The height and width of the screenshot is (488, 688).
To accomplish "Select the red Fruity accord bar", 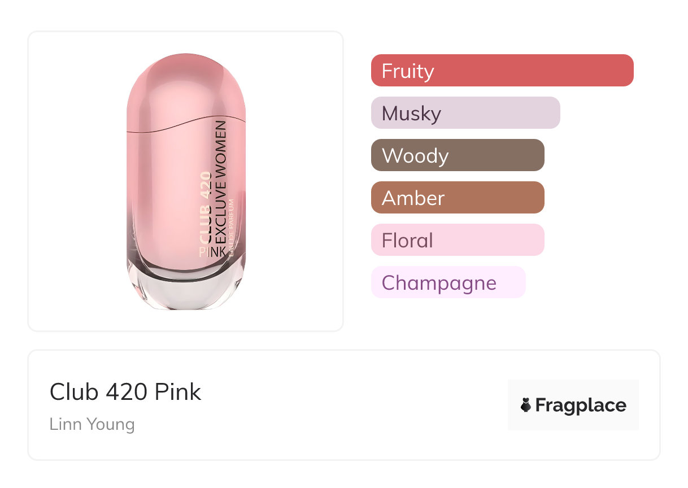I will (502, 71).
